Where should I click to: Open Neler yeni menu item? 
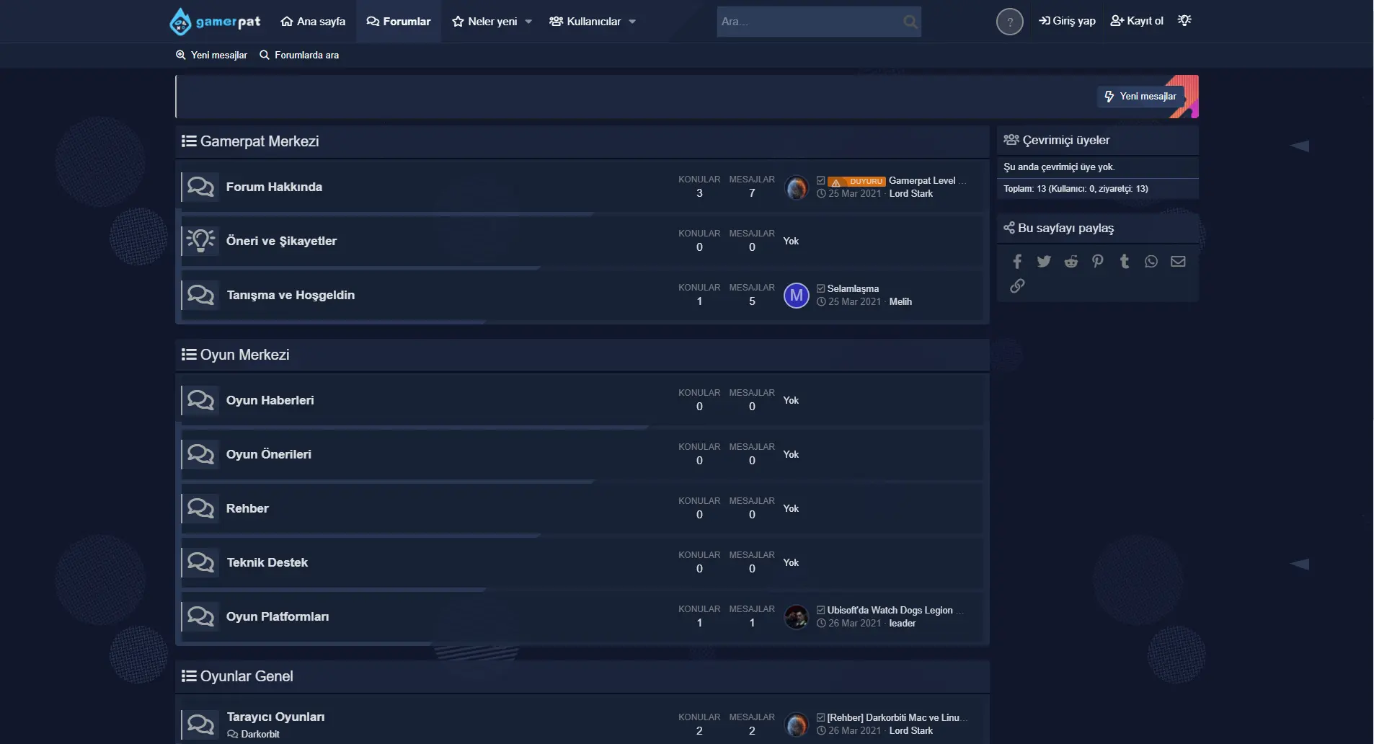click(x=484, y=22)
